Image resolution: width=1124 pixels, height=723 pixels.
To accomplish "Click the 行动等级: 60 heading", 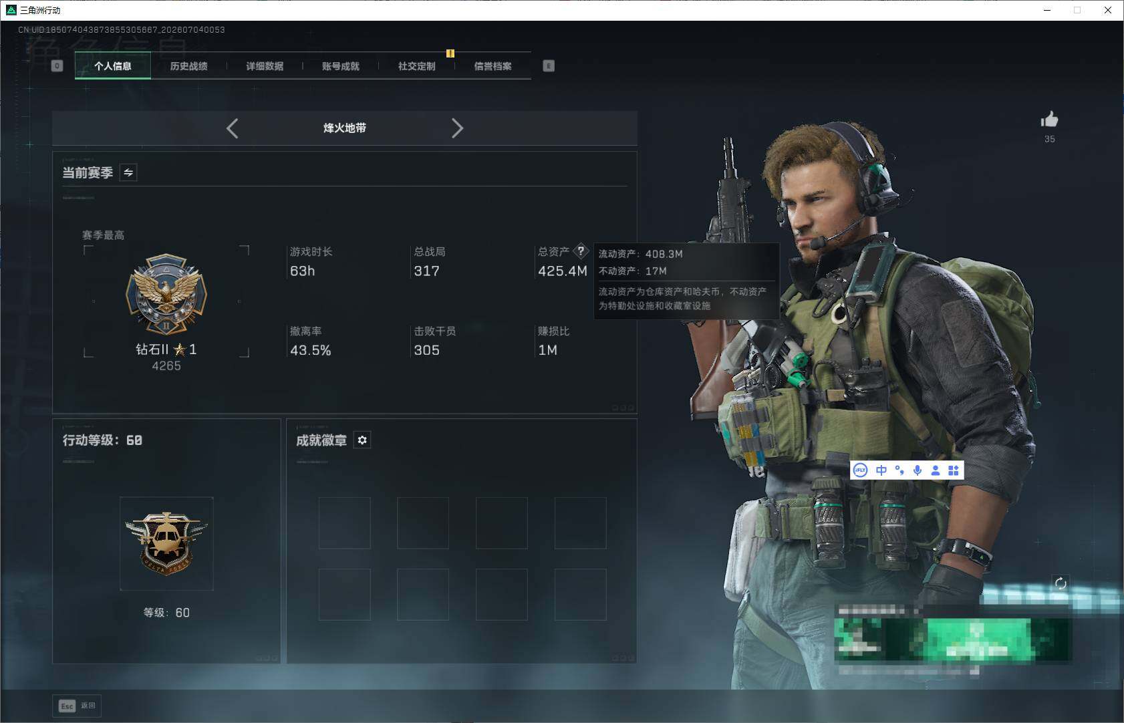I will pyautogui.click(x=102, y=440).
